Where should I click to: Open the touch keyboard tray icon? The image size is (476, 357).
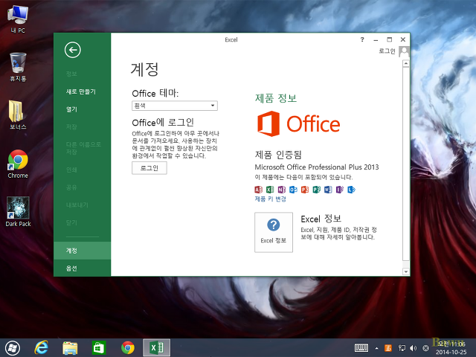point(361,348)
